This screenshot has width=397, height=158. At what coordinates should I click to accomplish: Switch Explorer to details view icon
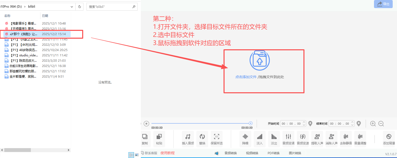pyautogui.click(x=131, y=155)
